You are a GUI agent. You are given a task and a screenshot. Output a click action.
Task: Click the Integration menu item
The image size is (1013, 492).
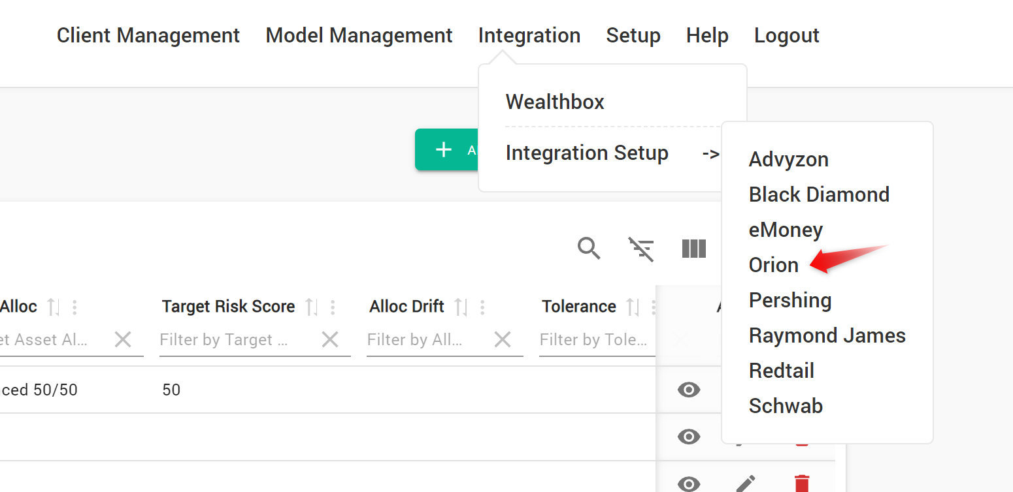tap(529, 35)
